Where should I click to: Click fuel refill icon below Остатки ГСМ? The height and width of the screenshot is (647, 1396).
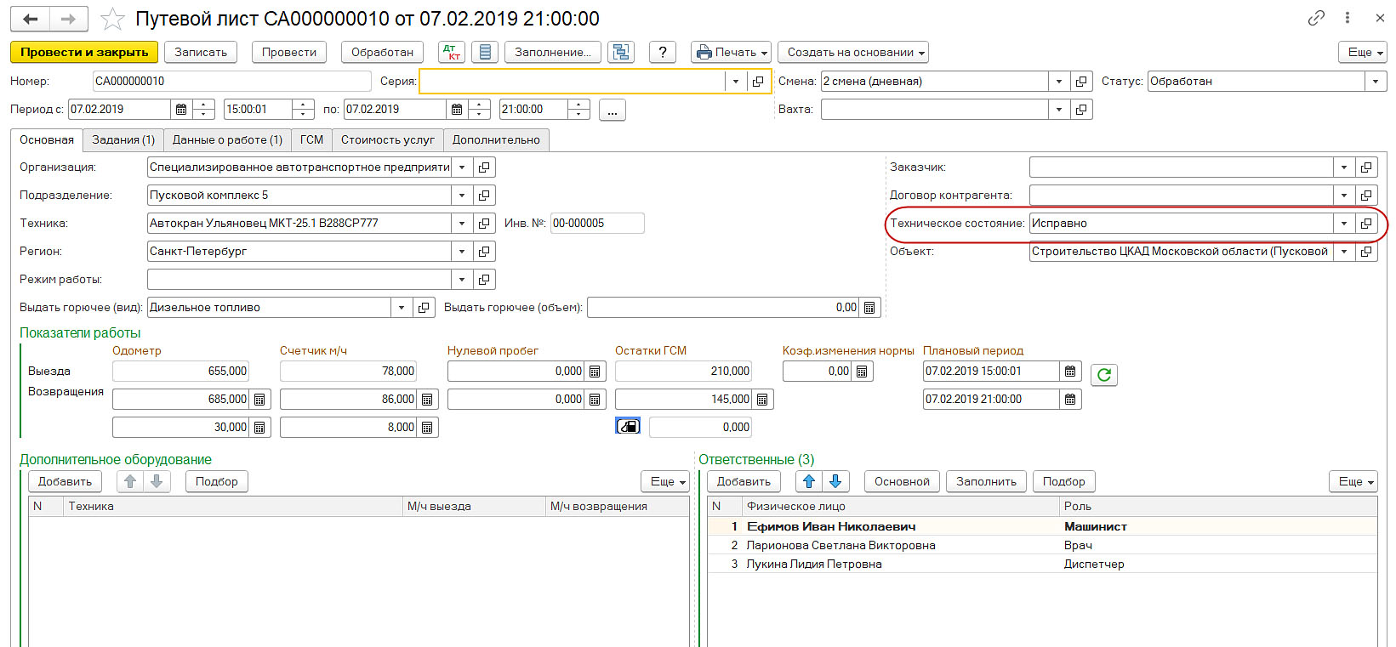[x=628, y=426]
